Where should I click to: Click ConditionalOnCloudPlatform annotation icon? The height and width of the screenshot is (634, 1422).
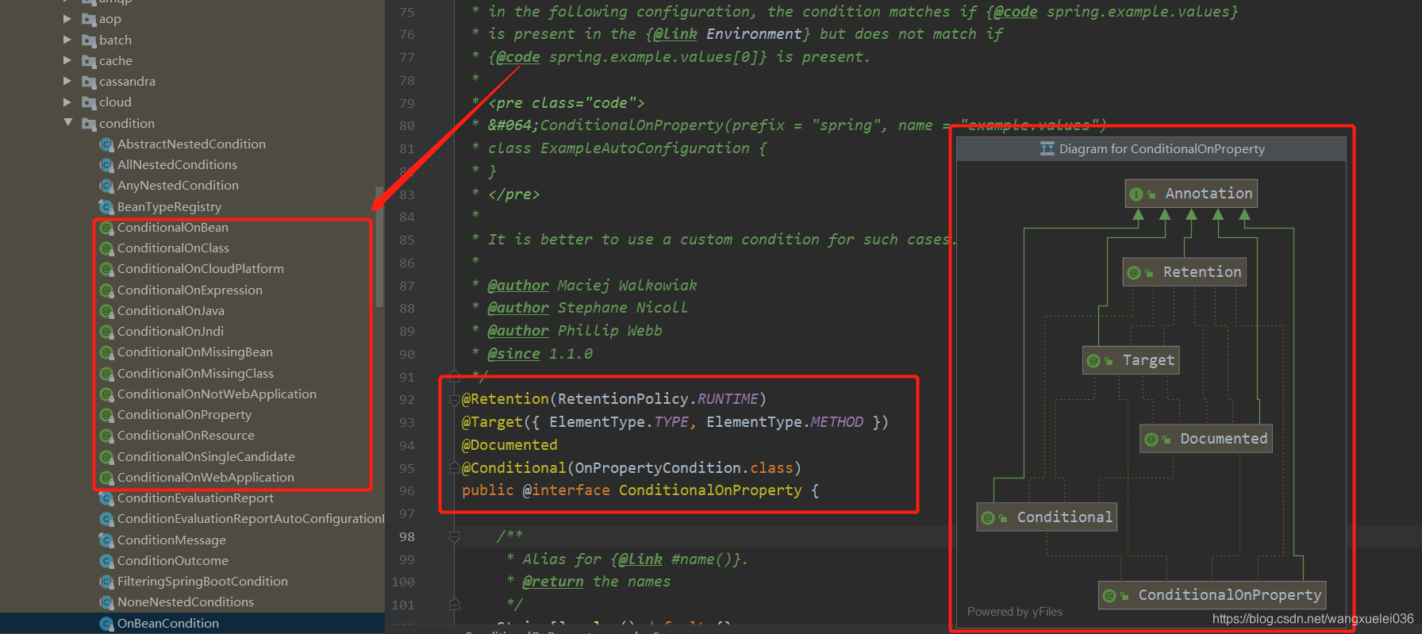tap(106, 269)
